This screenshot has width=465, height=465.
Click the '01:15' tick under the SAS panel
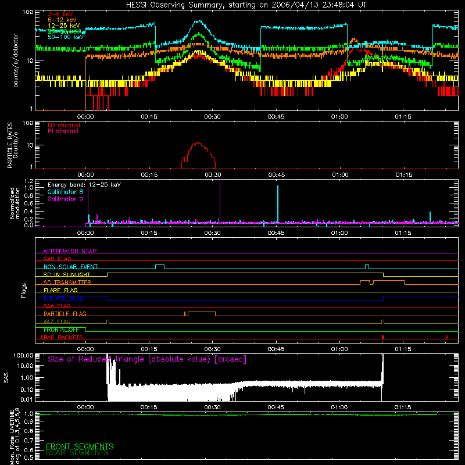(x=403, y=407)
